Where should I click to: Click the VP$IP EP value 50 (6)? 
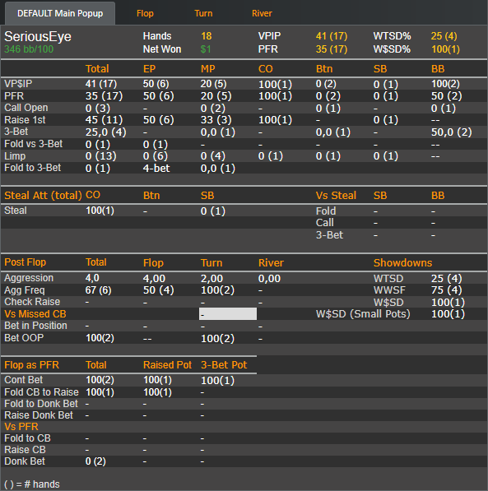pyautogui.click(x=156, y=84)
